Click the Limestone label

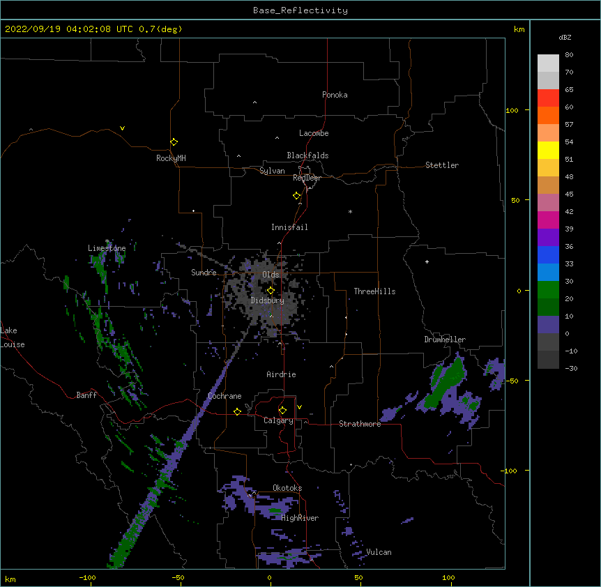click(x=107, y=248)
